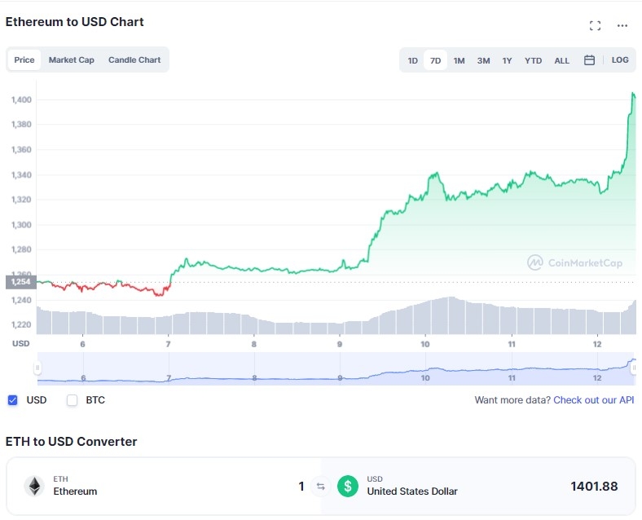The image size is (642, 520).
Task: Open the calendar date range picker
Action: click(x=589, y=60)
